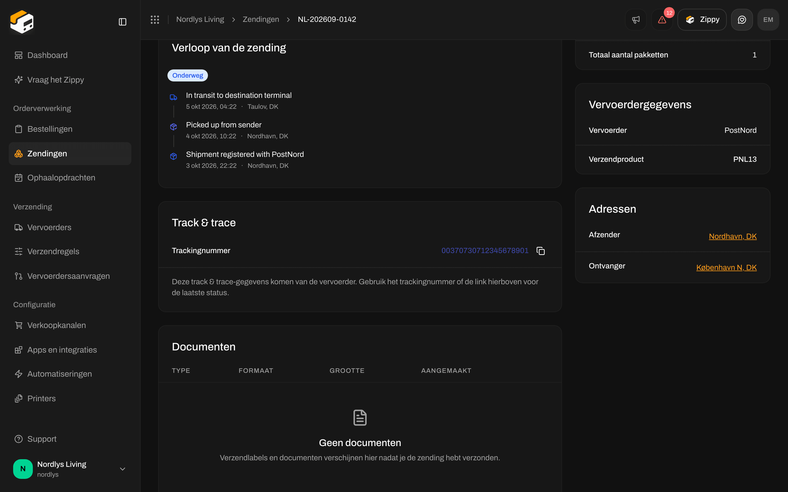Open Vervoerdersaanvragen in sidebar

point(70,276)
